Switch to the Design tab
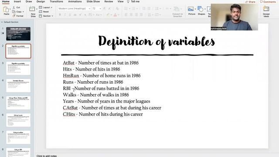Viewport: 279px width, 157px height. (x=41, y=1)
